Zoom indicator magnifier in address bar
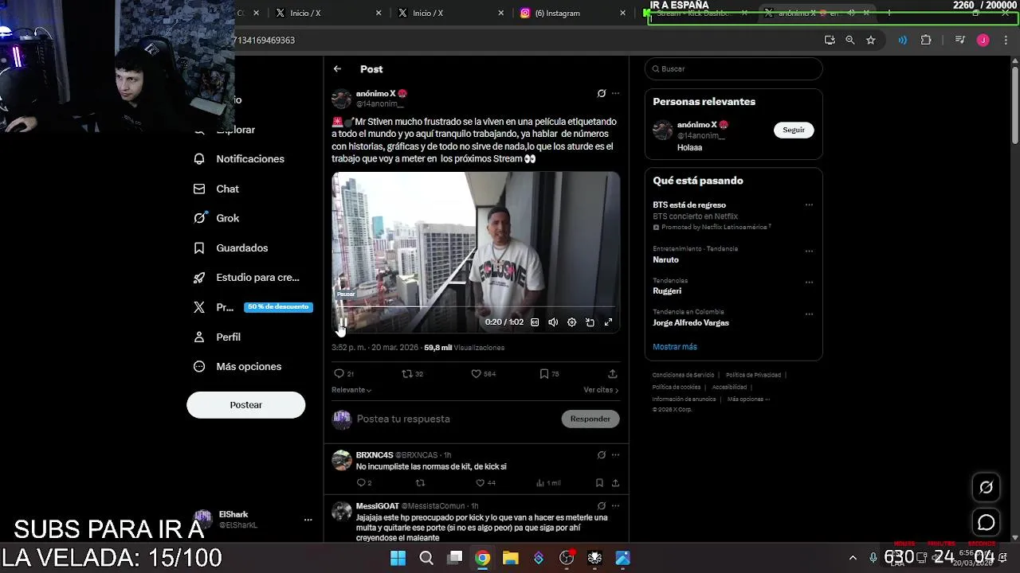Image resolution: width=1020 pixels, height=573 pixels. click(x=850, y=40)
